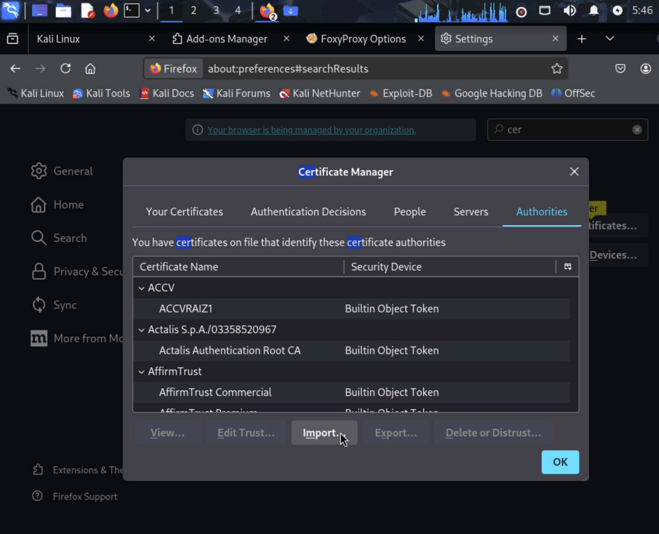Viewport: 659px width, 534px height.
Task: Collapse the AffirmTrust group
Action: pyautogui.click(x=142, y=372)
